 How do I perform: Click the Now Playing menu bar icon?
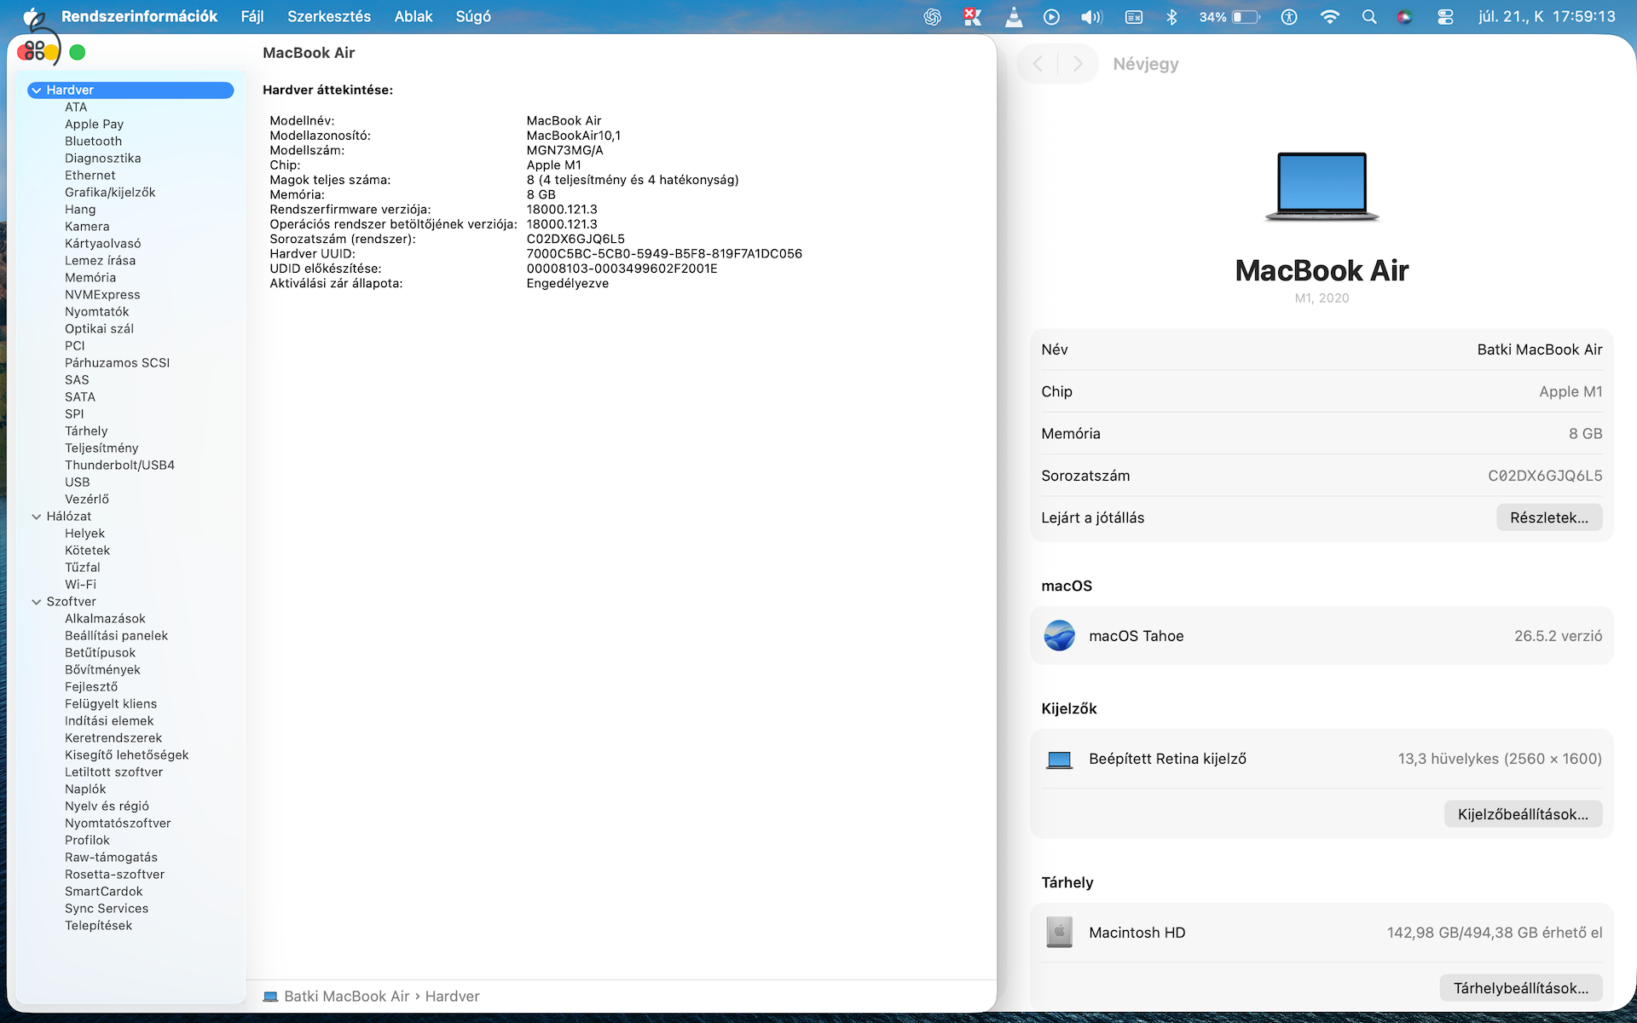click(1051, 17)
